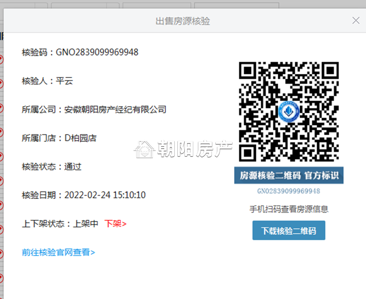Image resolution: width=366 pixels, height=299 pixels.
Task: Click the QR code's bottom-left finder square
Action: pos(248,153)
